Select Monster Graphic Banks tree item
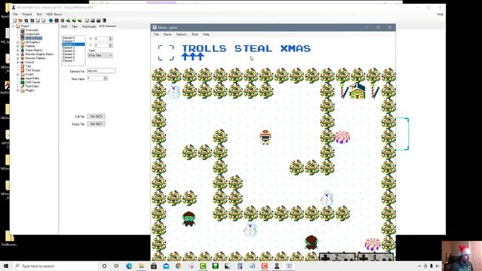Screen dimensions: 482x271 pos(39,54)
